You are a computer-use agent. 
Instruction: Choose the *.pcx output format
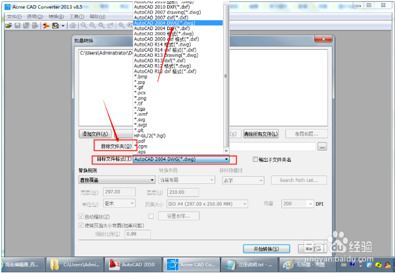(x=178, y=93)
